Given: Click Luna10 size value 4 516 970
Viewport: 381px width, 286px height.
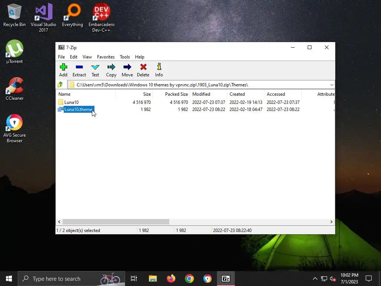Looking at the screenshot, I should (x=142, y=102).
